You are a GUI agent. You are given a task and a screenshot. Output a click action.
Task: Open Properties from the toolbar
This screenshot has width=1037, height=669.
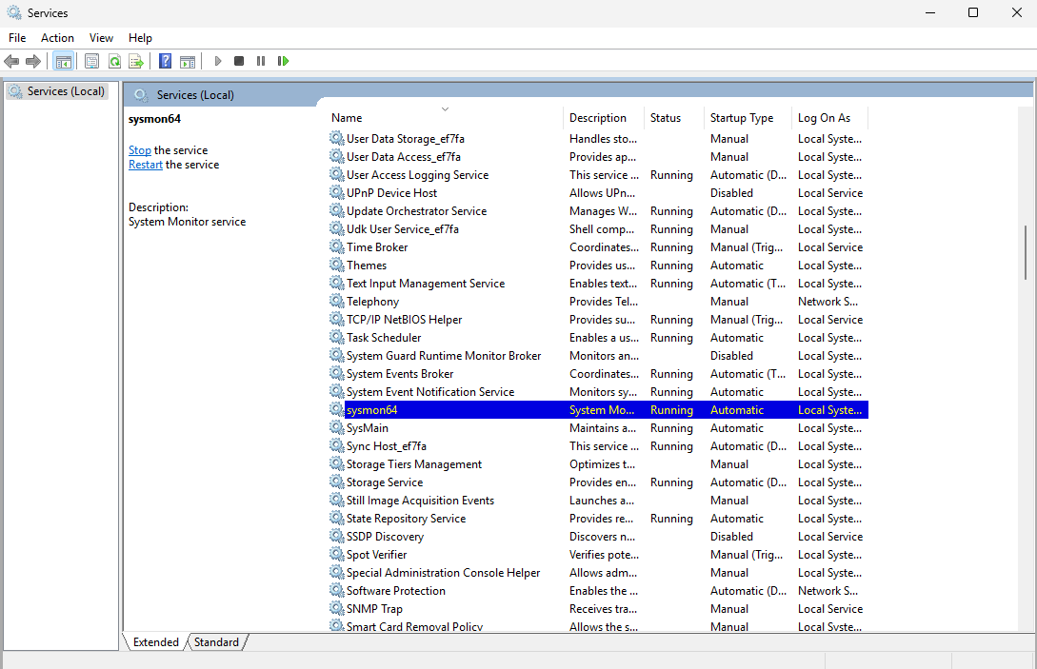[91, 61]
